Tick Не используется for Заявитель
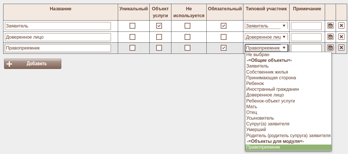The width and height of the screenshot is (348, 154). [187, 26]
